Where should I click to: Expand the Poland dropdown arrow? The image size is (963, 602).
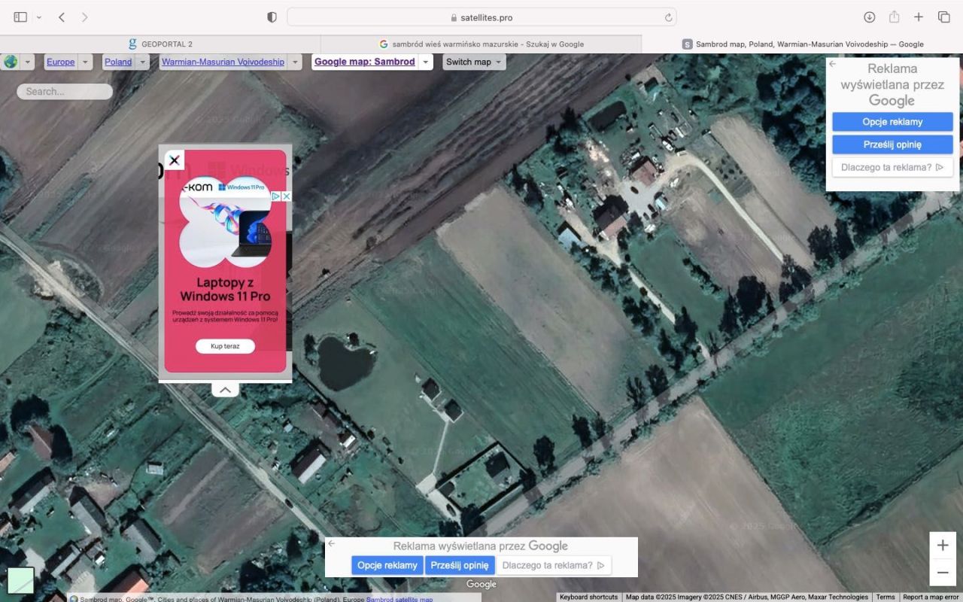[143, 62]
